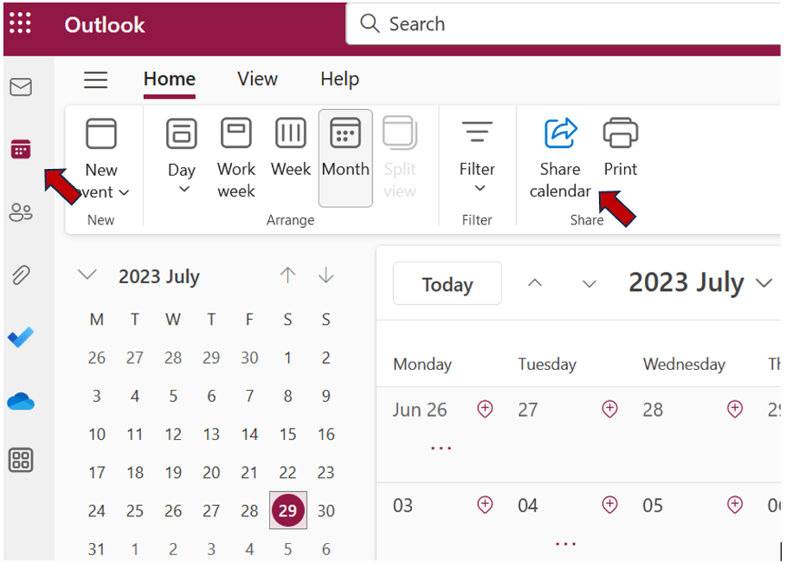Switch to Work week view
The height and width of the screenshot is (563, 786).
point(236,157)
